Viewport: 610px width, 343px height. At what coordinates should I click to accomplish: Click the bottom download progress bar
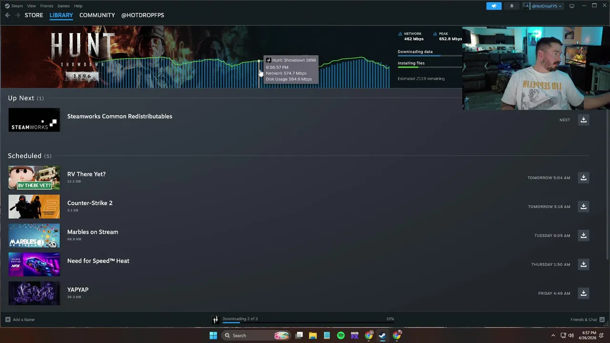pos(308,323)
